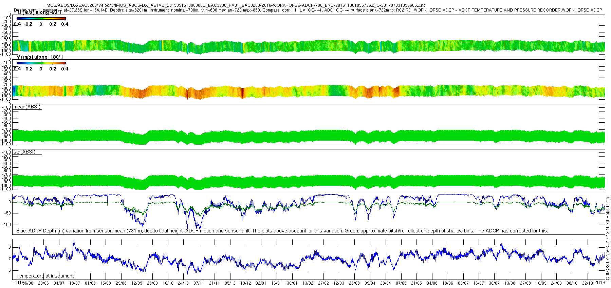611x288 pixels.
Task: Click the 'Temperature at instrument' label
Action: 45,276
